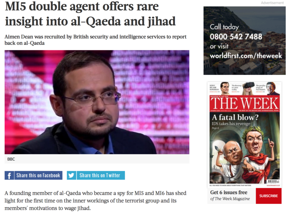Click the Aimen Dean article photo
Image resolution: width=288 pixels, height=212 pixels.
click(x=97, y=102)
